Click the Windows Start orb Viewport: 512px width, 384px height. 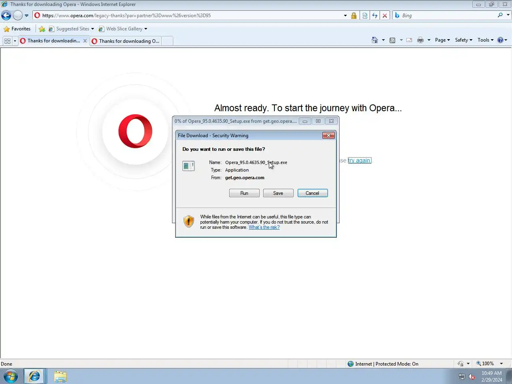11,376
